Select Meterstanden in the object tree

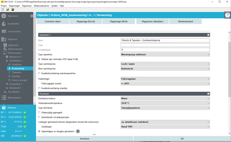[x=15, y=49]
